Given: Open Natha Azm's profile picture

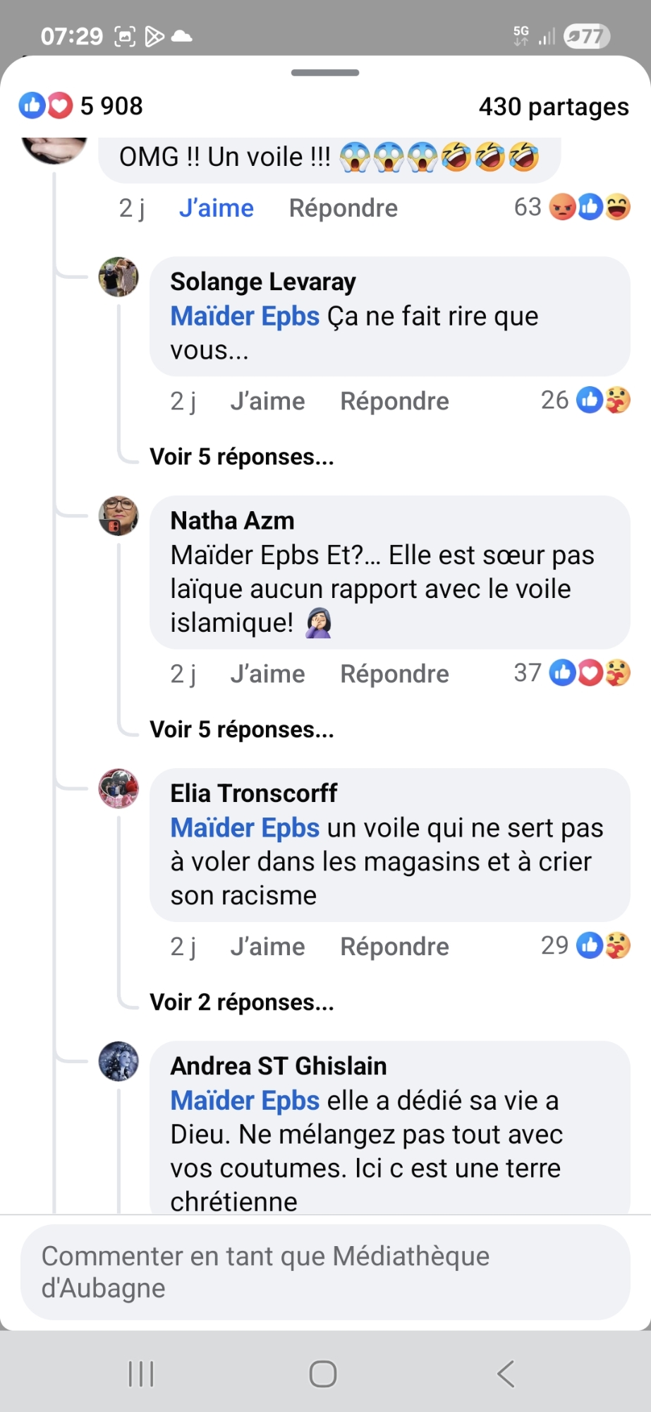Looking at the screenshot, I should 118,516.
